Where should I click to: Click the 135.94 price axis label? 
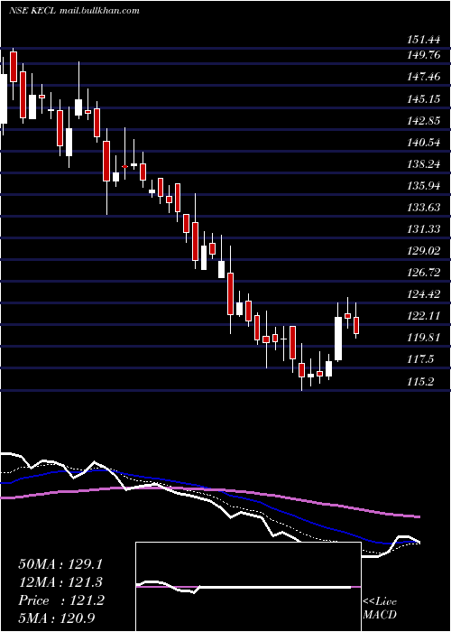click(423, 186)
